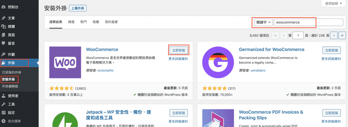Click 立即安裝 for Jetpack

pyautogui.click(x=179, y=113)
